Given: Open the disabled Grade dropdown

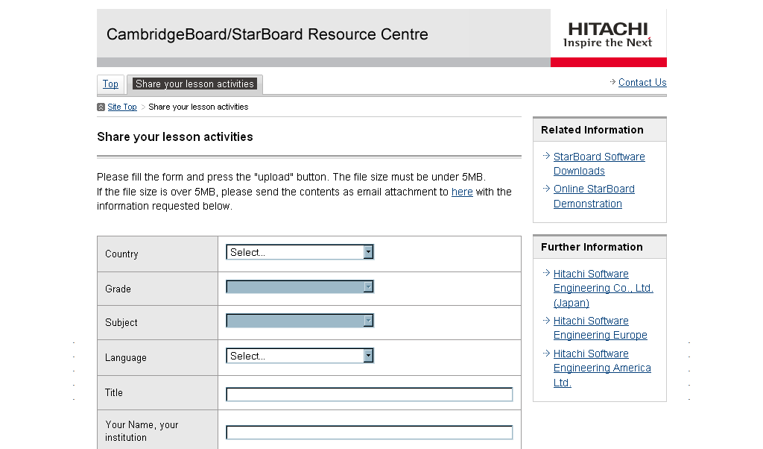Looking at the screenshot, I should point(300,287).
